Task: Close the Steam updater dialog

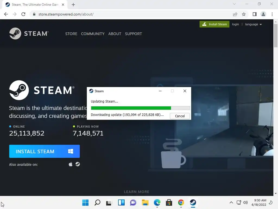Action: [185, 91]
